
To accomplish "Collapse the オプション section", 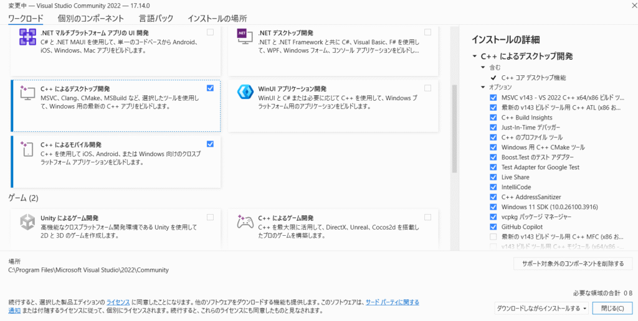I will 483,87.
